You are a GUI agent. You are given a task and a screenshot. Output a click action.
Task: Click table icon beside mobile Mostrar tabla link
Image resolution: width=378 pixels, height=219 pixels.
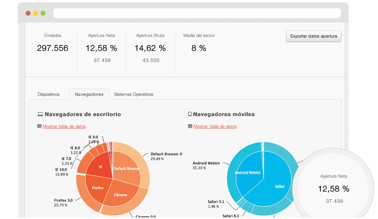[x=190, y=126]
